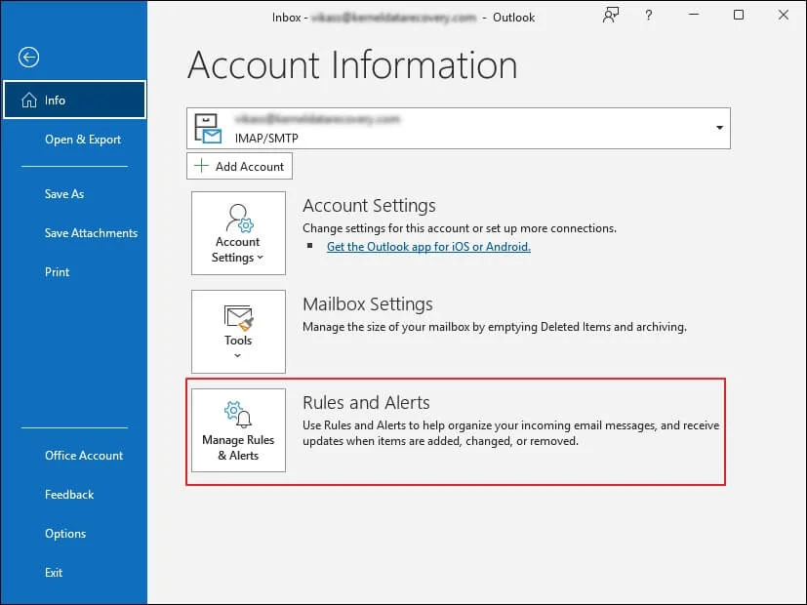Open the Open & Export menu
The image size is (807, 605).
83,140
